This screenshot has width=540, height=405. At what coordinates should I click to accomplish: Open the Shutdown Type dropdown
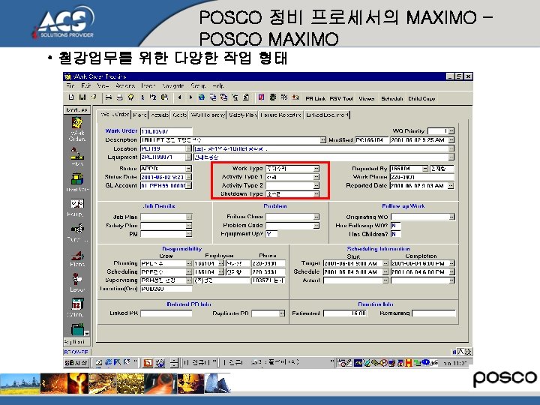coord(316,194)
